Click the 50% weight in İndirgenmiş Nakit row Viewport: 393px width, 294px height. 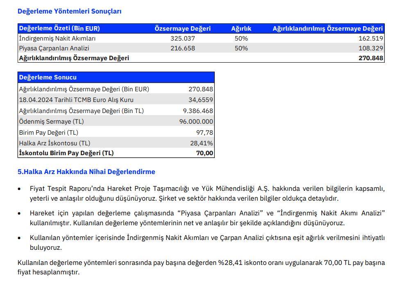[x=241, y=38]
